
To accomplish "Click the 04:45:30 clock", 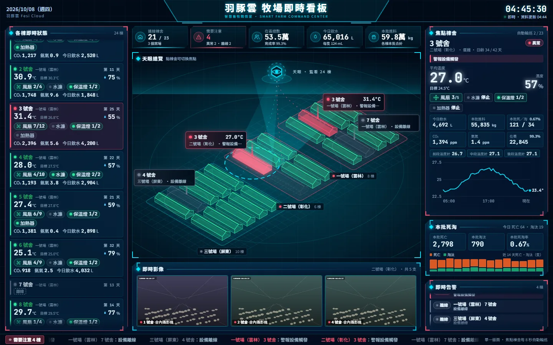I will (526, 9).
